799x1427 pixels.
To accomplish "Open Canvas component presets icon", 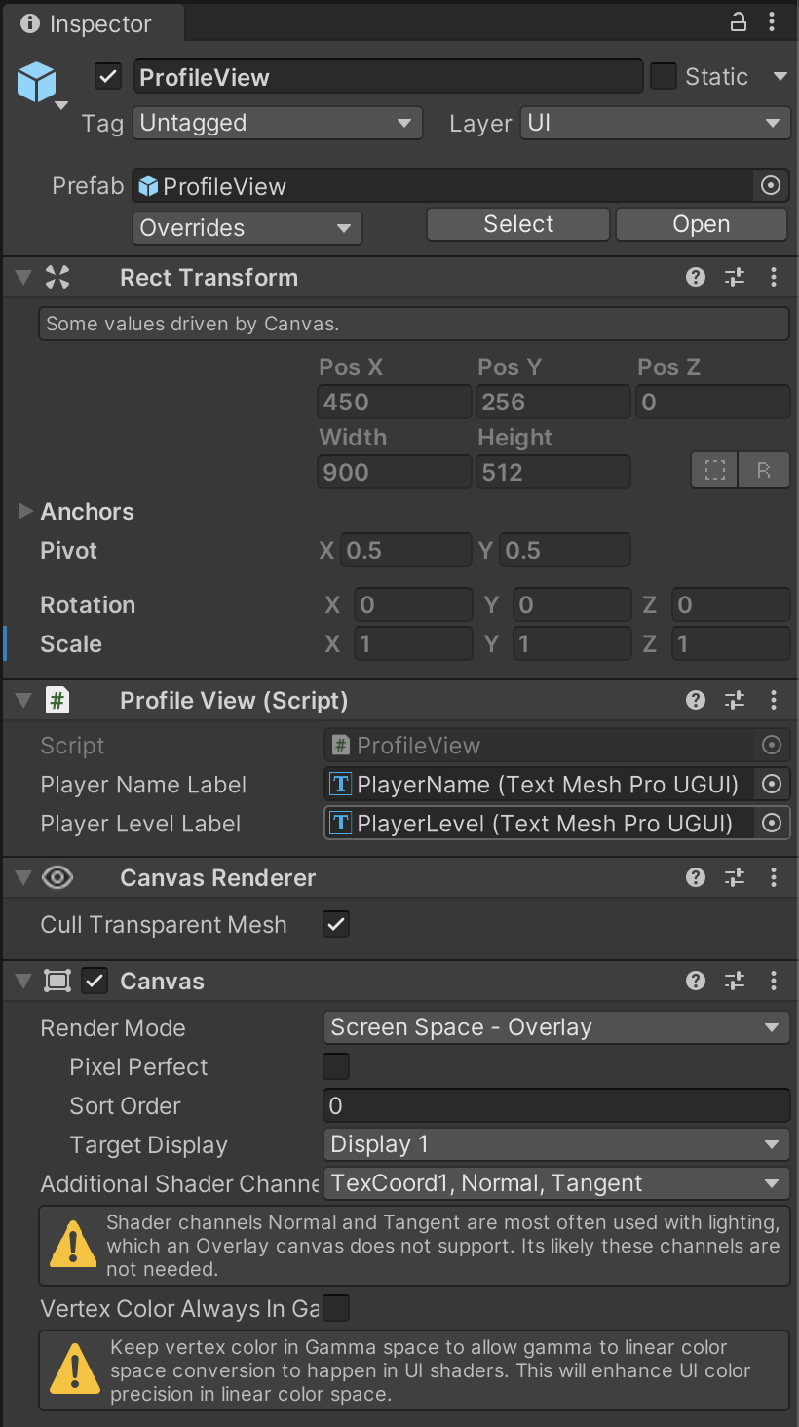I will pos(735,981).
